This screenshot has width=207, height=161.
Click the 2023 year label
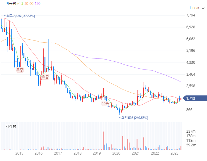(174, 153)
